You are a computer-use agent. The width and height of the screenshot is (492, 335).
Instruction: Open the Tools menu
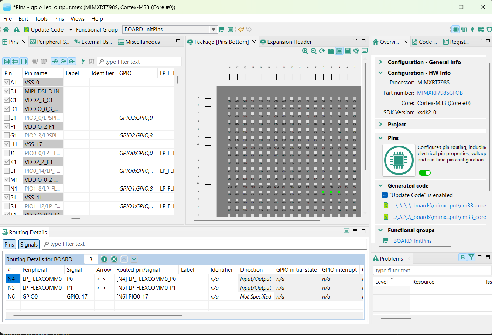click(41, 19)
